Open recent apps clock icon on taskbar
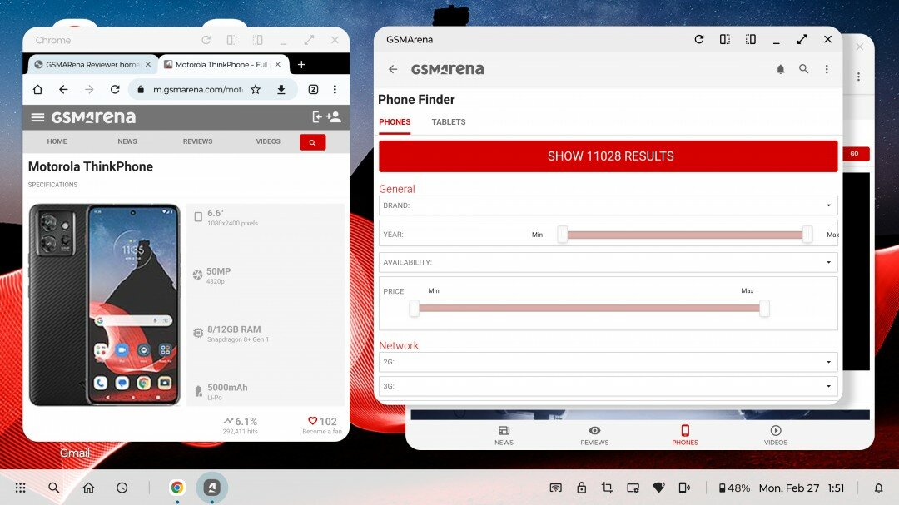This screenshot has height=505, width=899. tap(122, 488)
